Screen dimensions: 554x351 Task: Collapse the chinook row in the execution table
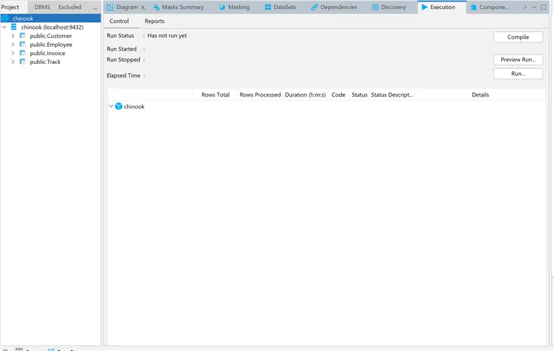pos(111,106)
